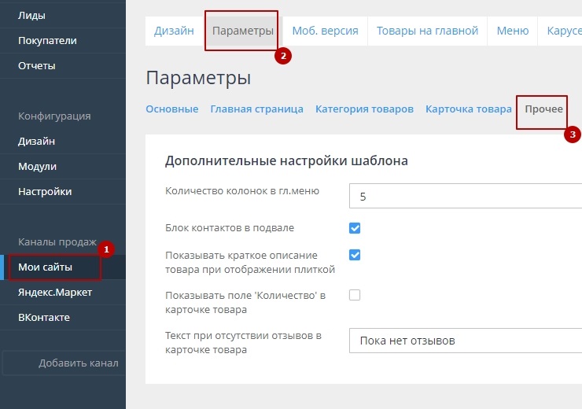Toggle the краткое описание товара checkbox
Image resolution: width=582 pixels, height=409 pixels.
tap(355, 255)
